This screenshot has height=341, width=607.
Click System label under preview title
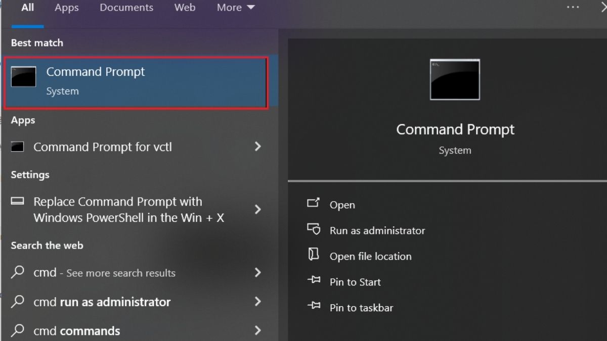(x=455, y=151)
